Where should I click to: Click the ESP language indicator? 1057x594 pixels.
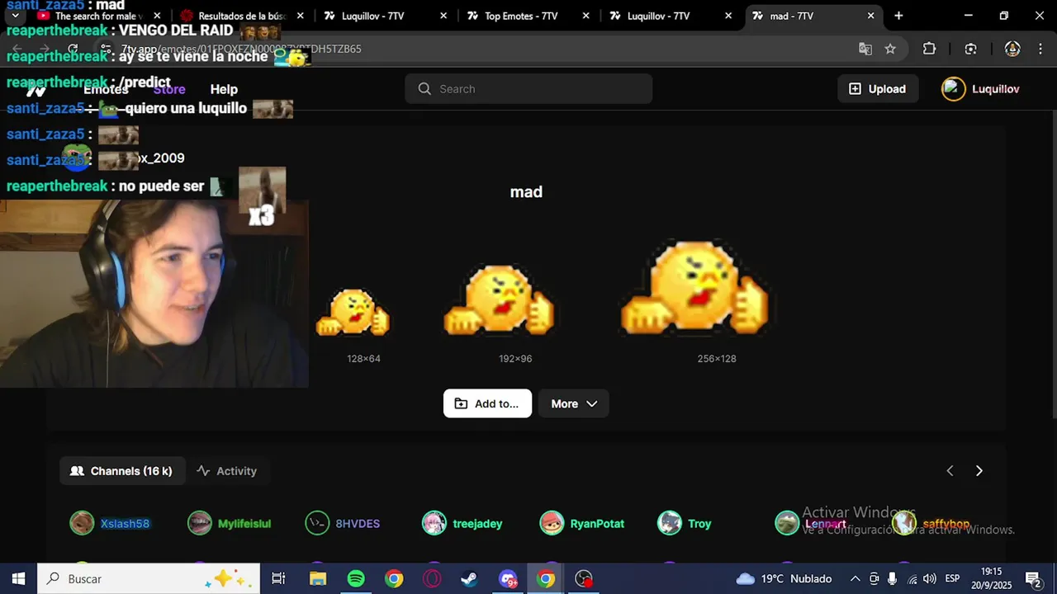pyautogui.click(x=952, y=579)
